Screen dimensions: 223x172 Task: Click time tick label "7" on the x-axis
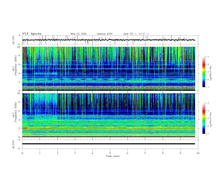[x=145, y=153]
